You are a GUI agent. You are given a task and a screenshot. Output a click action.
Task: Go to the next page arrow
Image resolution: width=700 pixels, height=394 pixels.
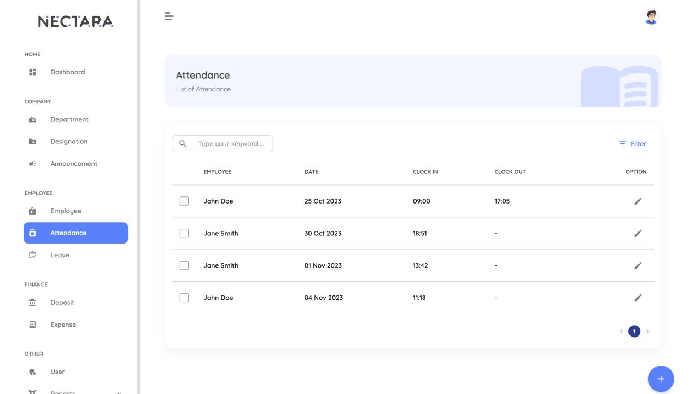pos(647,332)
